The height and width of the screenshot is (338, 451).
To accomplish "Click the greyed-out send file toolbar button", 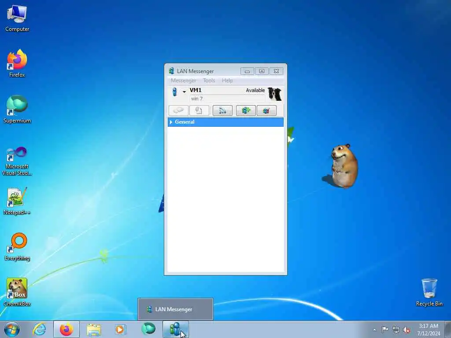I will 200,110.
